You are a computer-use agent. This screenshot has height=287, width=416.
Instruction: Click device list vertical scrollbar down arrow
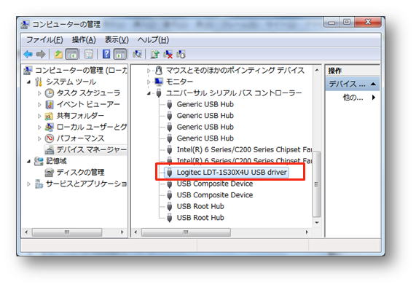click(317, 223)
